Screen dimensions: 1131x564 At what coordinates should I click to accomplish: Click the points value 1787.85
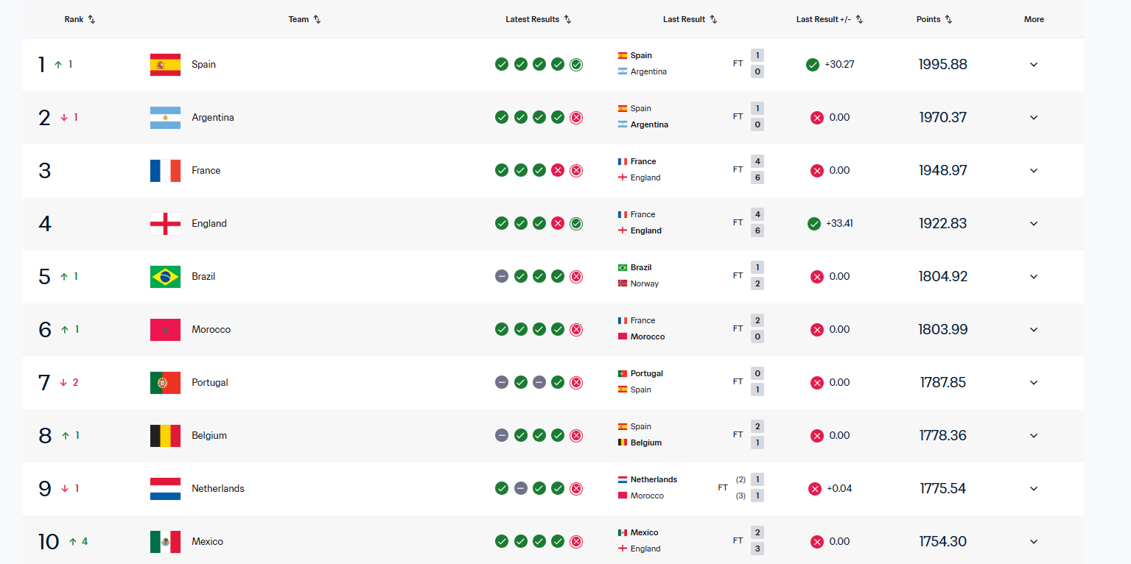tap(943, 383)
